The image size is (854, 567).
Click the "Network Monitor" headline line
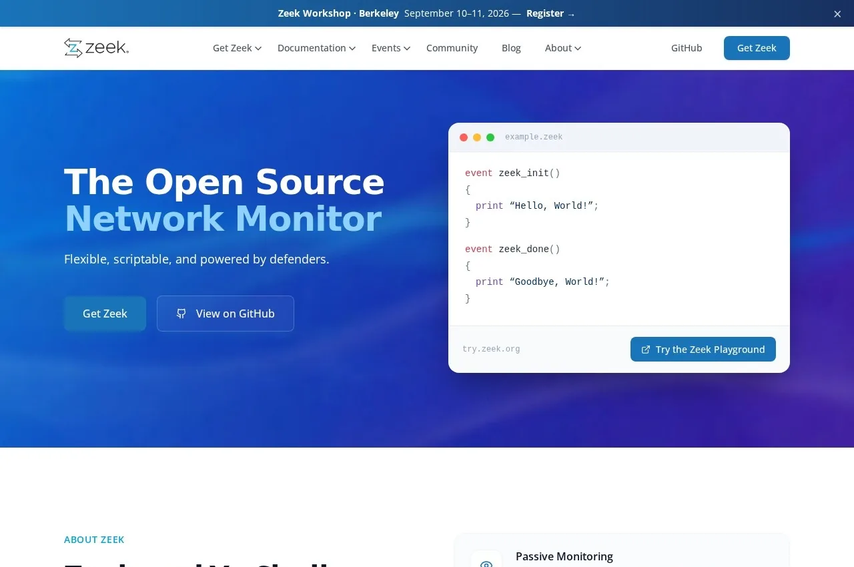point(223,219)
